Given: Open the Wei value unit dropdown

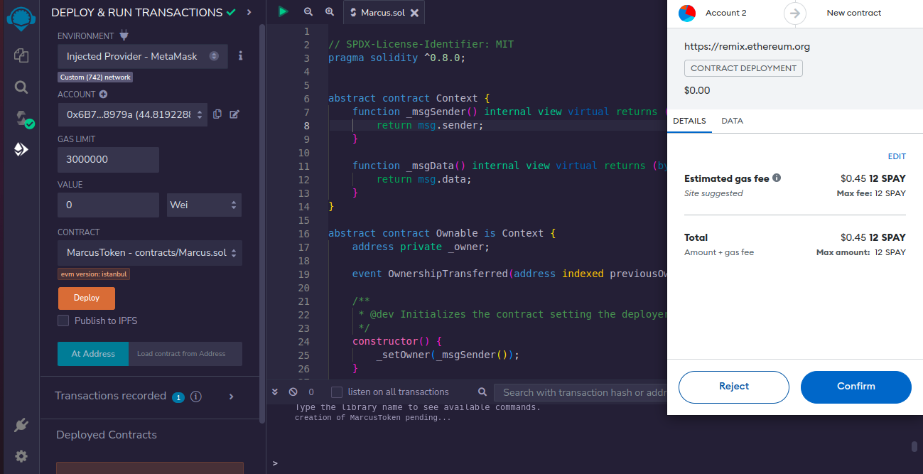Looking at the screenshot, I should click(204, 205).
